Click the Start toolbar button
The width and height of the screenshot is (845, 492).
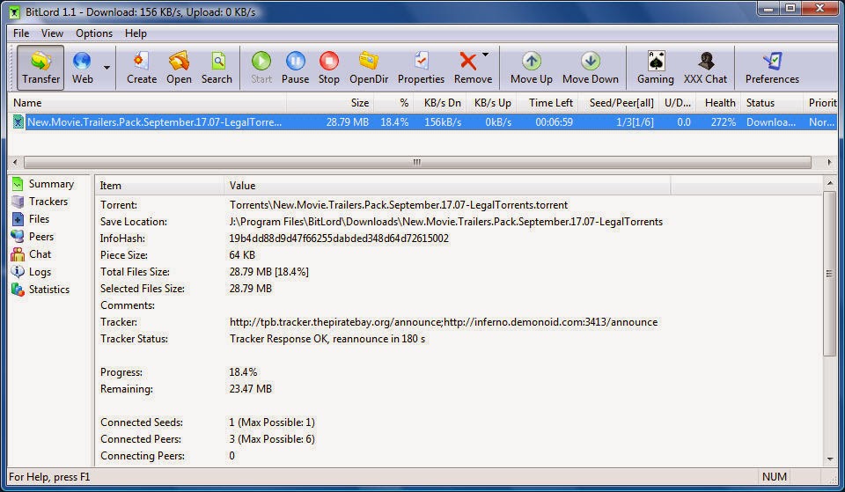click(x=261, y=68)
